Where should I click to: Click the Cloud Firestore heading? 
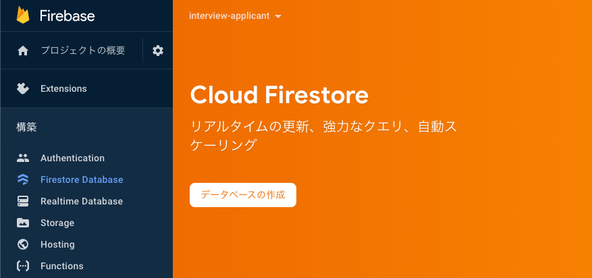(x=279, y=95)
